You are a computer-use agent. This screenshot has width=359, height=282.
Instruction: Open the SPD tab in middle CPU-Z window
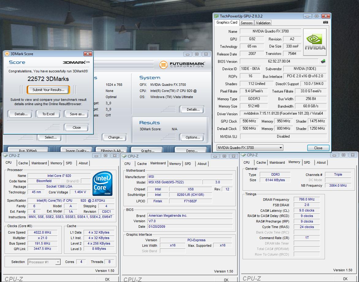click(188, 164)
